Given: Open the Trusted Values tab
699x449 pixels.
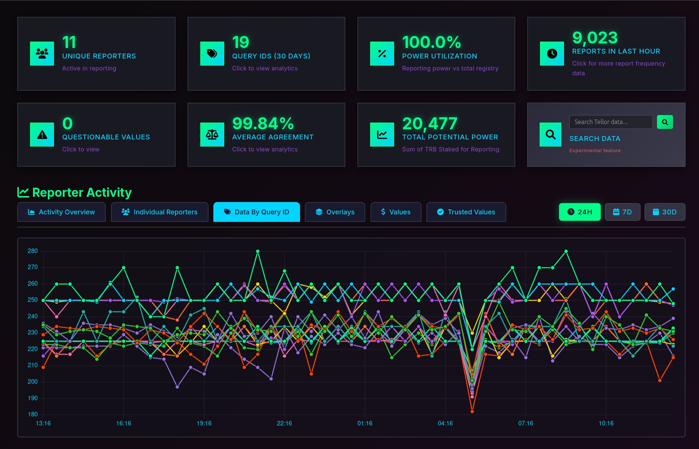Looking at the screenshot, I should (466, 212).
